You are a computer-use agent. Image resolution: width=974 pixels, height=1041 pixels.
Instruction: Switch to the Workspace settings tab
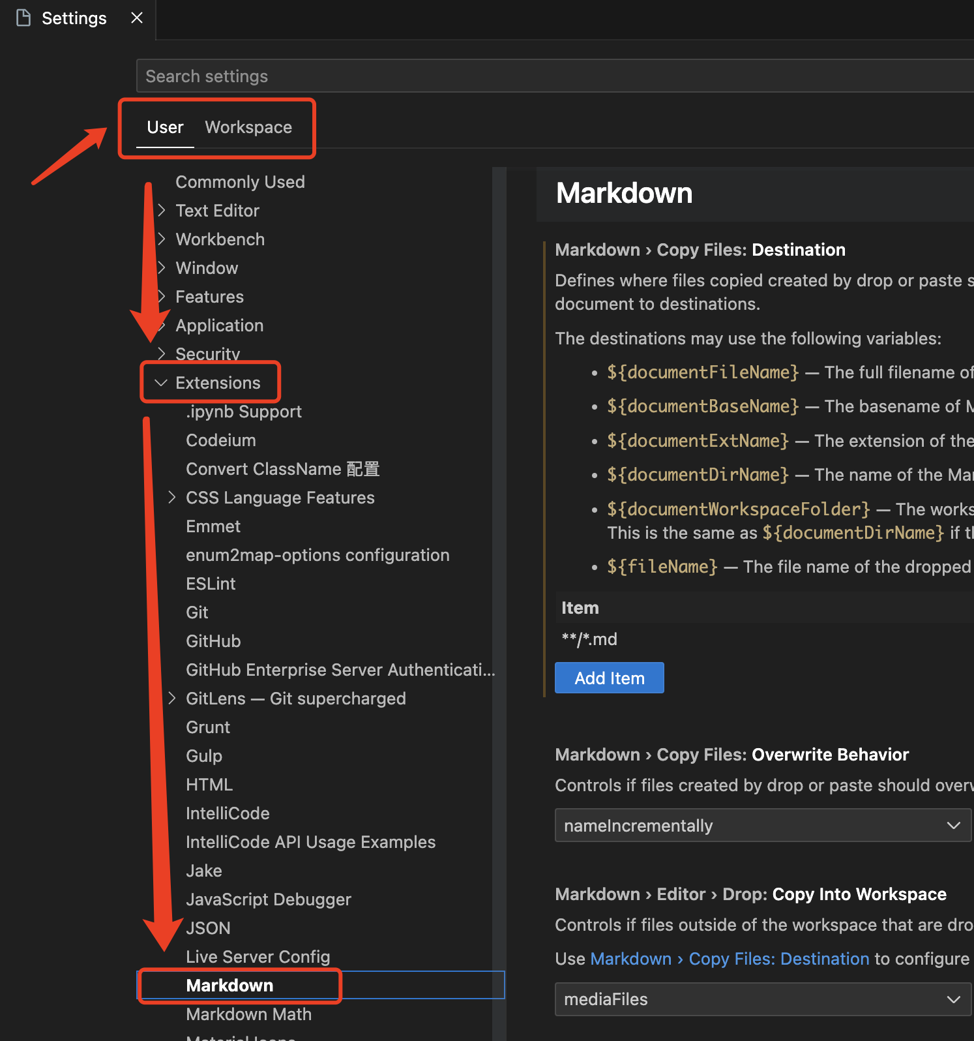tap(248, 127)
